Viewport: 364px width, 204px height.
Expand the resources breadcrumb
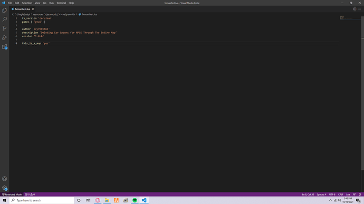38,14
